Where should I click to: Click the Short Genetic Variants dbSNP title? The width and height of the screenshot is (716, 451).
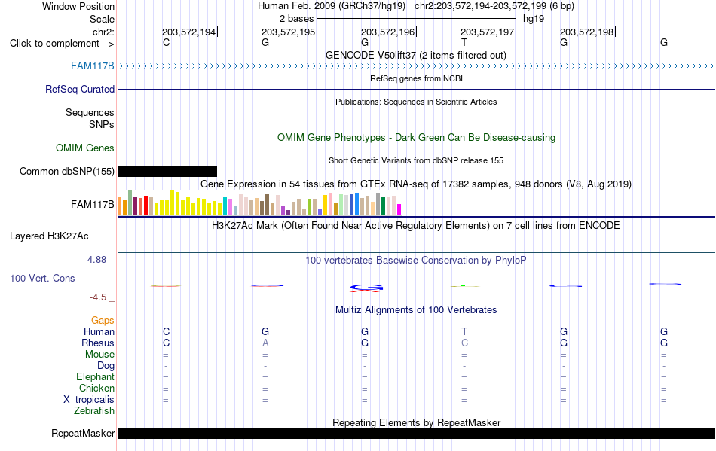(x=416, y=160)
